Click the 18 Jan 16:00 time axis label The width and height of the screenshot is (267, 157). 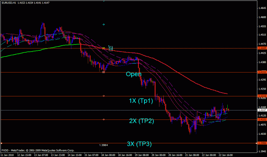click(125, 155)
